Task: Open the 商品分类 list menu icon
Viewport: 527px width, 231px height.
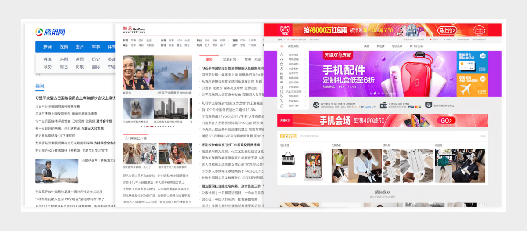Action: pyautogui.click(x=282, y=46)
